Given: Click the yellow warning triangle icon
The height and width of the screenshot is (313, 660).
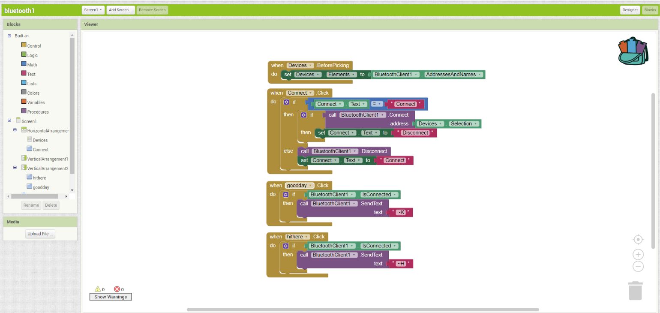Looking at the screenshot, I should (x=97, y=289).
